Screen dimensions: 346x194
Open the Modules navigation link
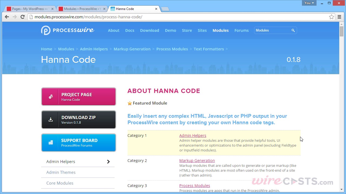221,30
